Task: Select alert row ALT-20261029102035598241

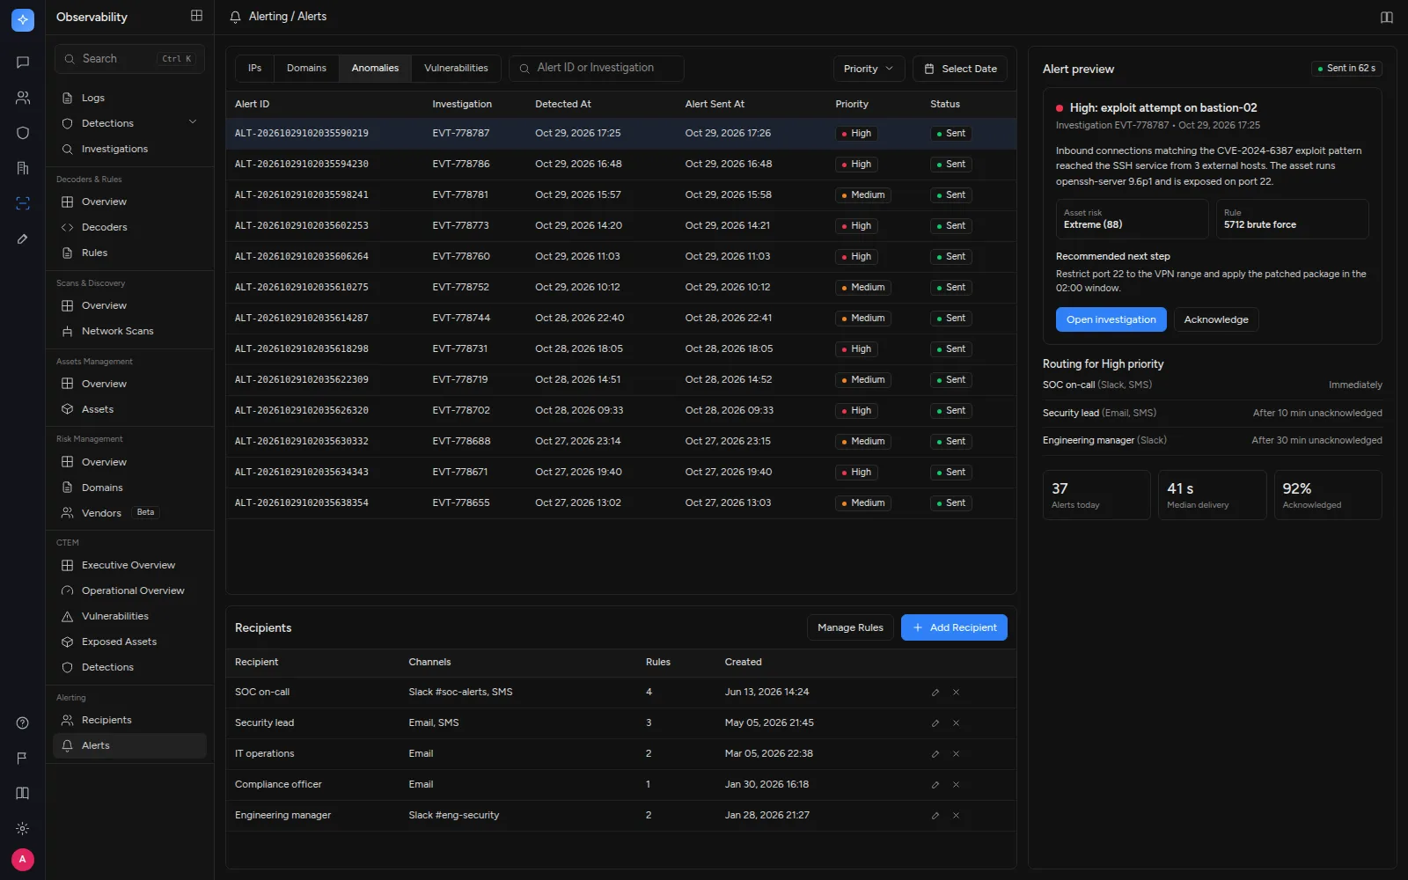Action: click(621, 195)
